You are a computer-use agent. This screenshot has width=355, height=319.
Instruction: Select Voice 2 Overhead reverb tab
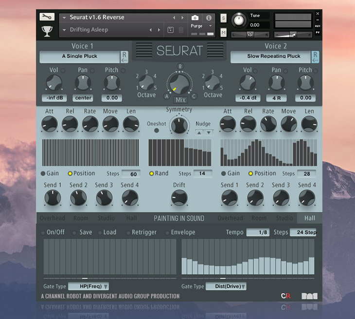pos(230,218)
